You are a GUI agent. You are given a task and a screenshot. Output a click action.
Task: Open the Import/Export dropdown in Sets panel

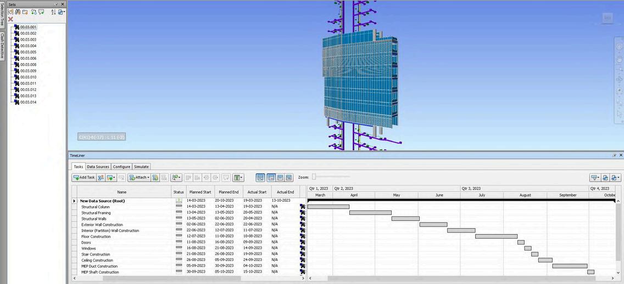click(x=62, y=12)
